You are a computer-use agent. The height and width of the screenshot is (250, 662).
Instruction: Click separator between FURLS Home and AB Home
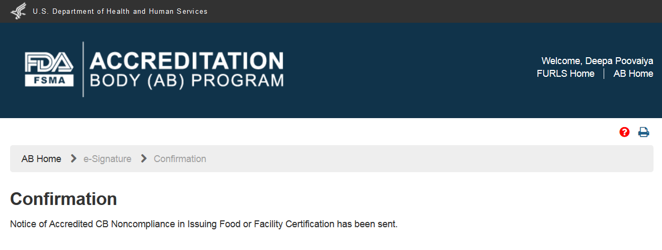point(604,74)
